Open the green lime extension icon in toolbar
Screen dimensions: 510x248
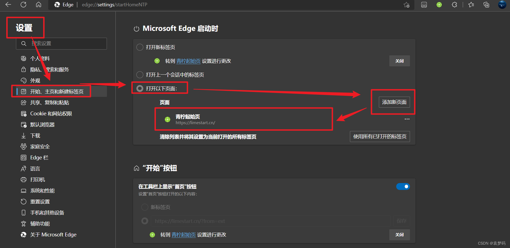(439, 5)
